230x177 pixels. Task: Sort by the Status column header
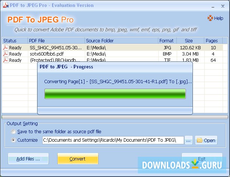coord(15,40)
